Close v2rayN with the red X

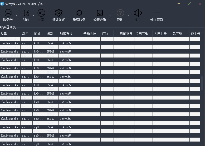point(200,4)
